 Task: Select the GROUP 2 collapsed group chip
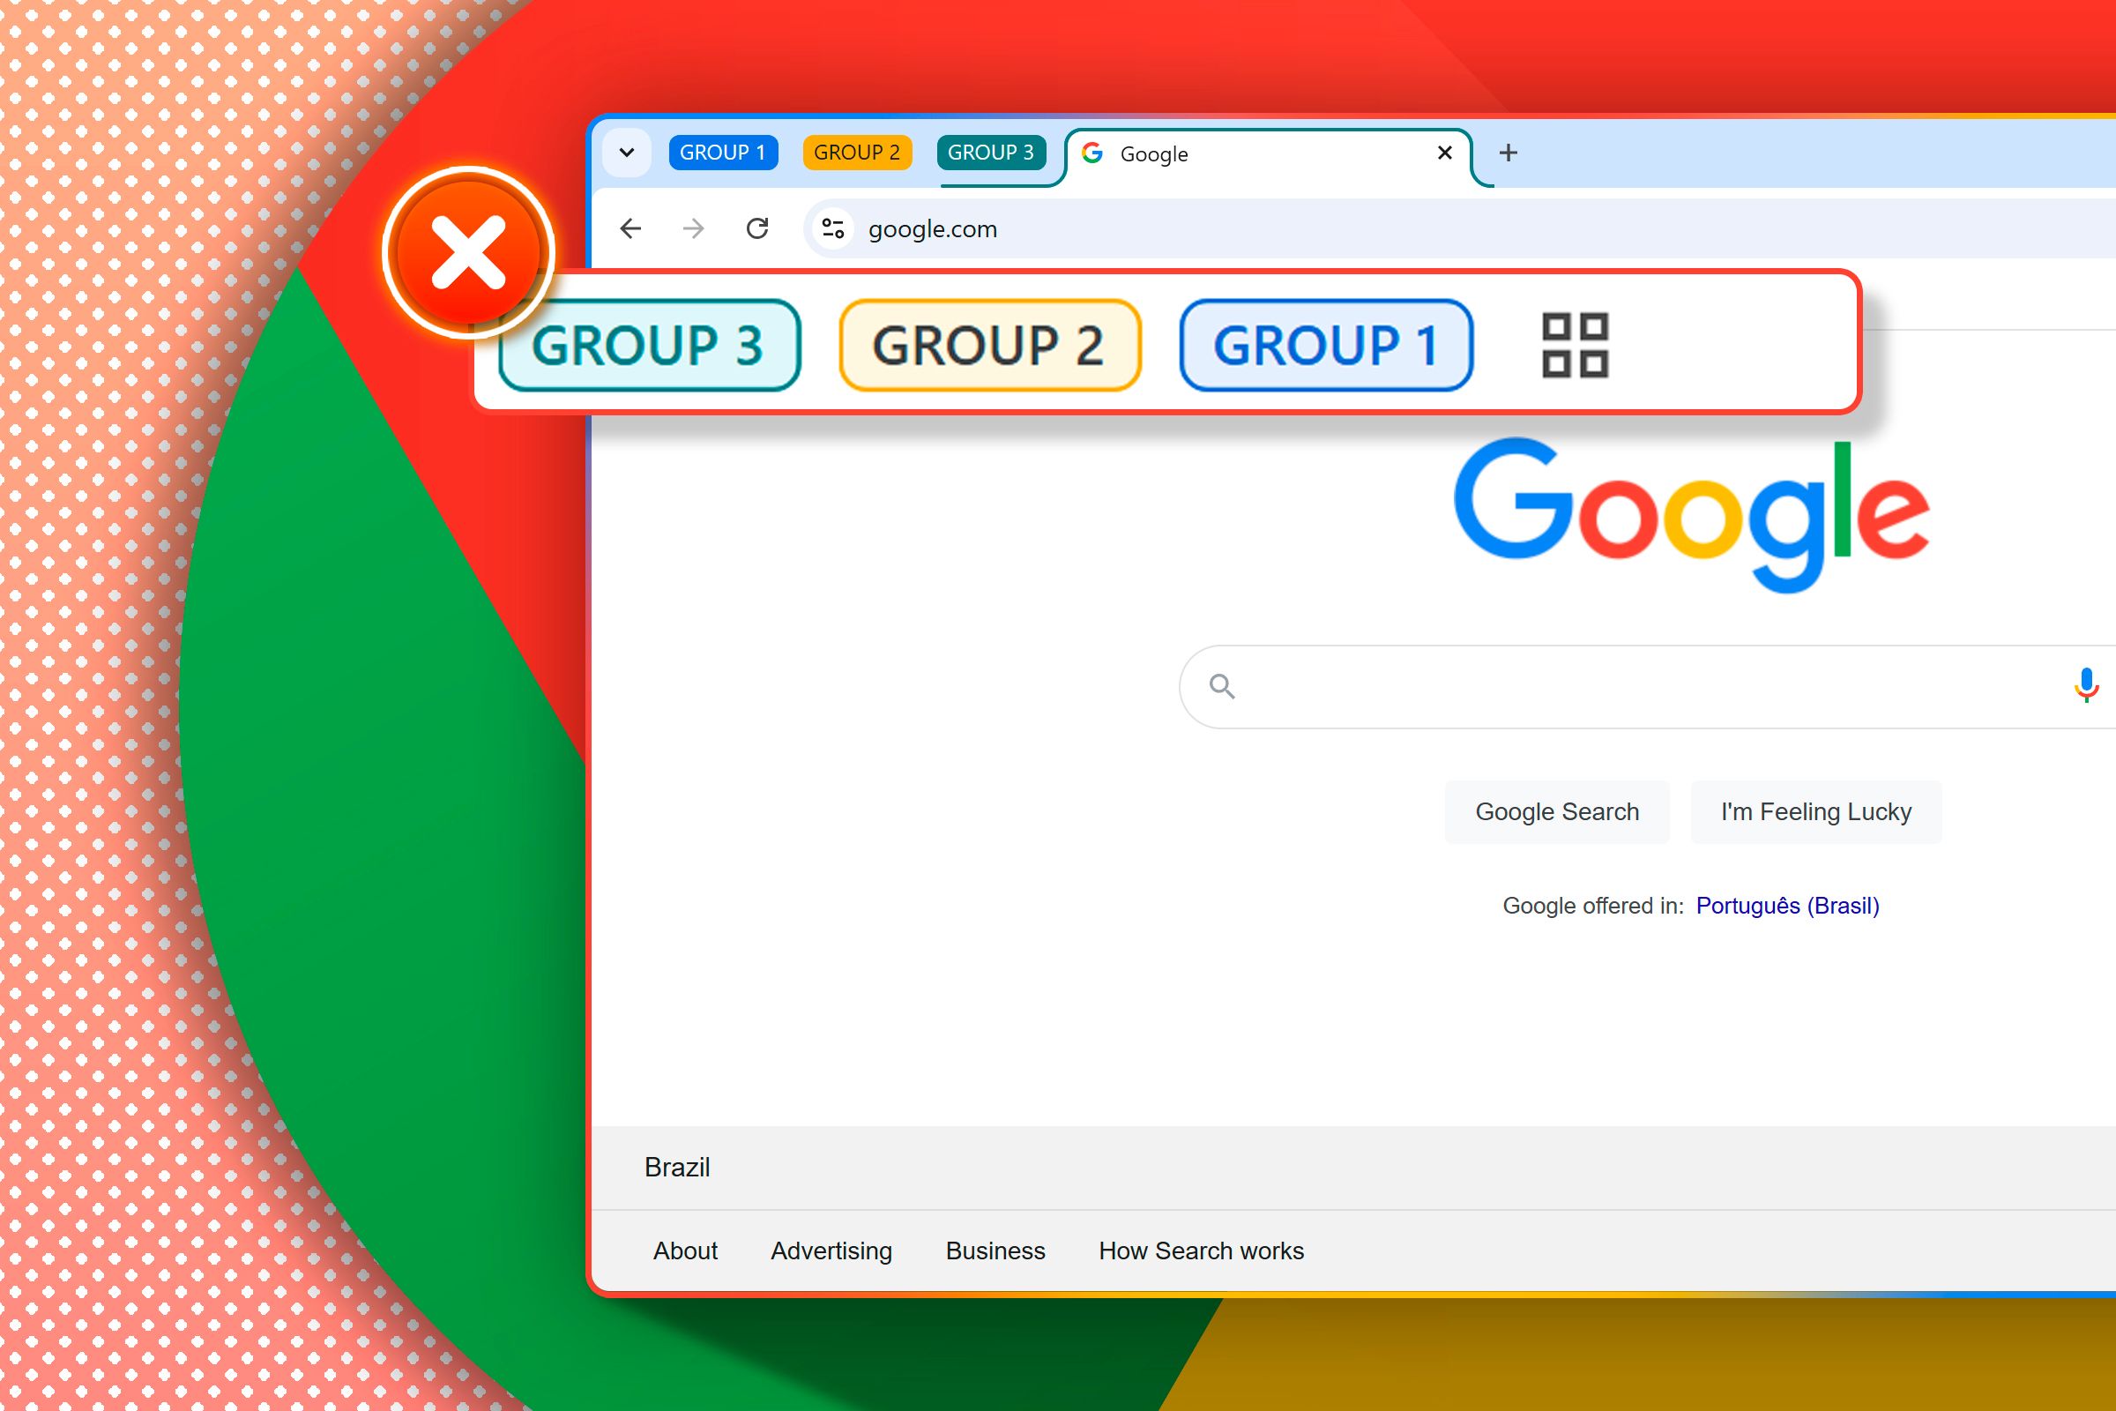tap(855, 153)
